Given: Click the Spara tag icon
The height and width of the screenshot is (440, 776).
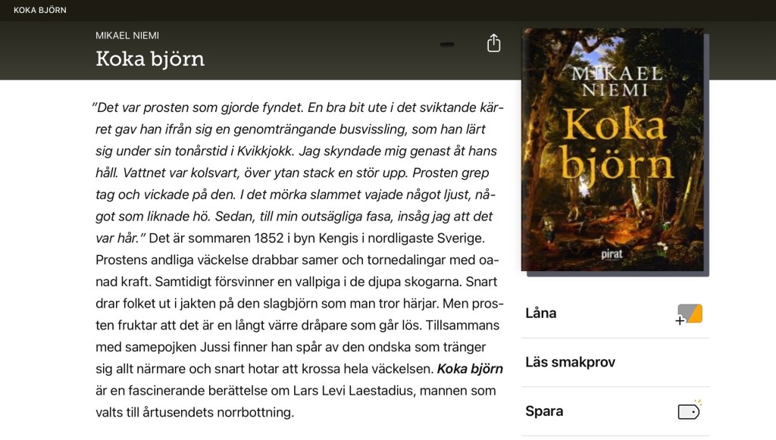Looking at the screenshot, I should [689, 410].
